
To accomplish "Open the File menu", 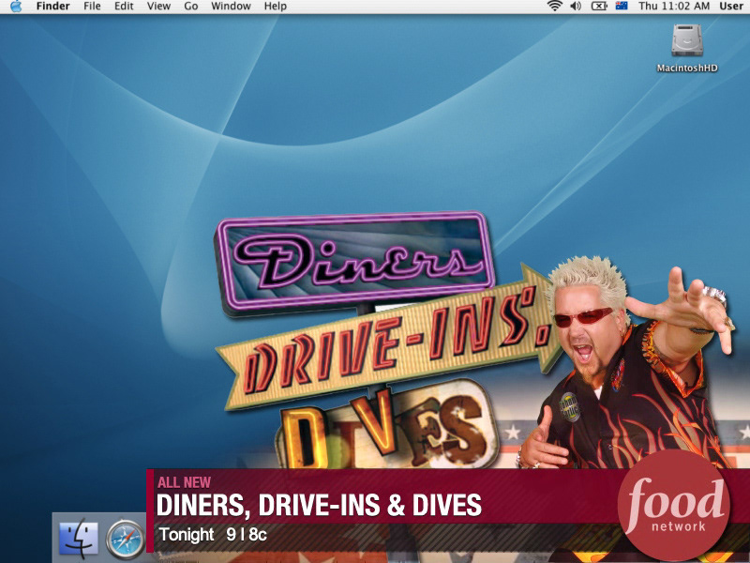I will point(92,7).
